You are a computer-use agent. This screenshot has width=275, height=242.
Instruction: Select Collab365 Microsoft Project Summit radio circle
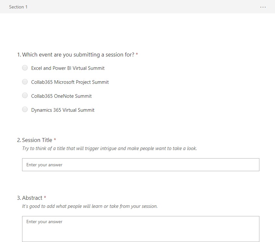click(x=25, y=82)
